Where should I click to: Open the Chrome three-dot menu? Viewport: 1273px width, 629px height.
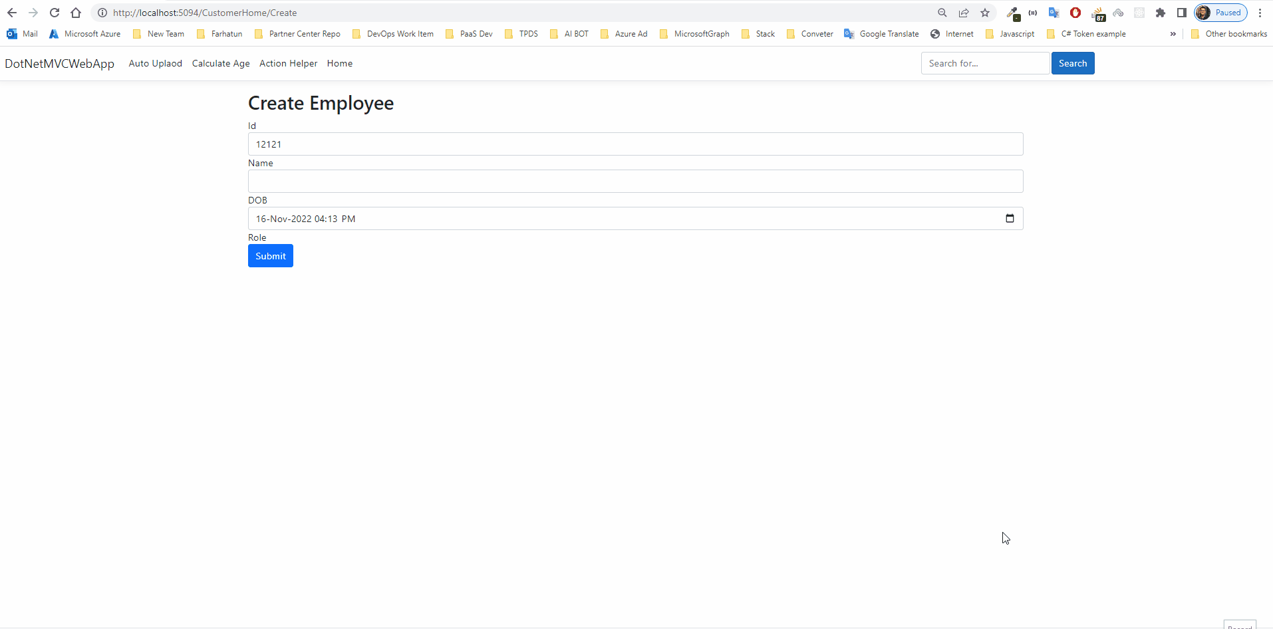pos(1260,13)
